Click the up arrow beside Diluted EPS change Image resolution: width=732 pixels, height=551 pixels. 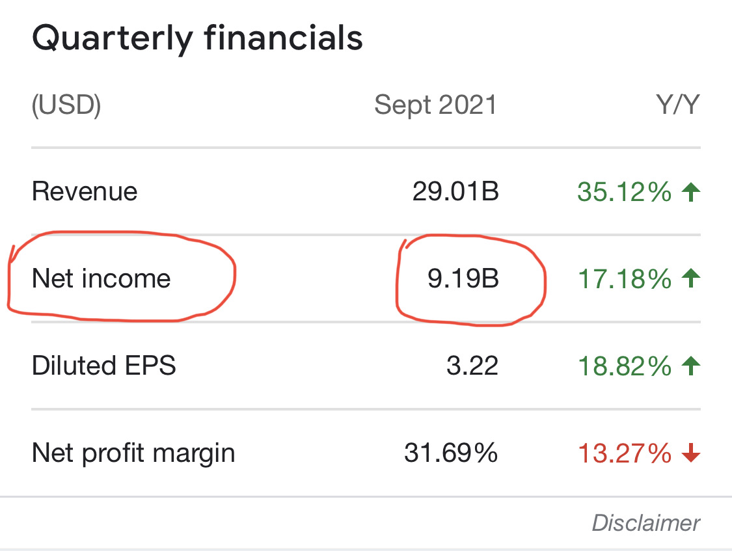pyautogui.click(x=690, y=366)
